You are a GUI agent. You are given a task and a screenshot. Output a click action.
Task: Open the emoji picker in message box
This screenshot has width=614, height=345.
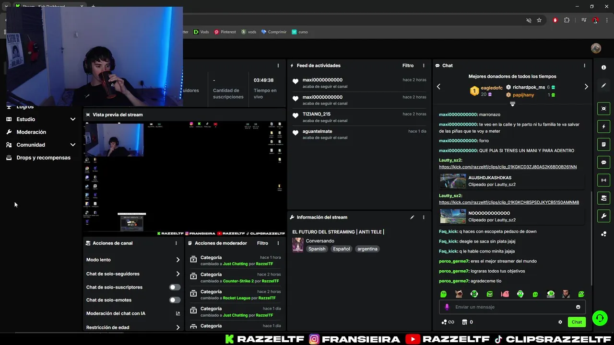point(578,307)
